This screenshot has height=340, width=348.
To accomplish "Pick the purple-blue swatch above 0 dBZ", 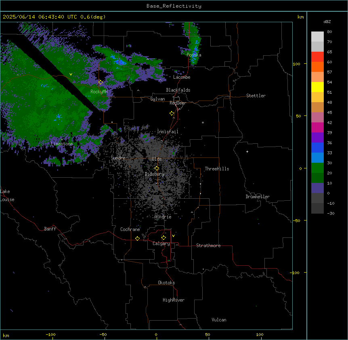I will coord(317,188).
